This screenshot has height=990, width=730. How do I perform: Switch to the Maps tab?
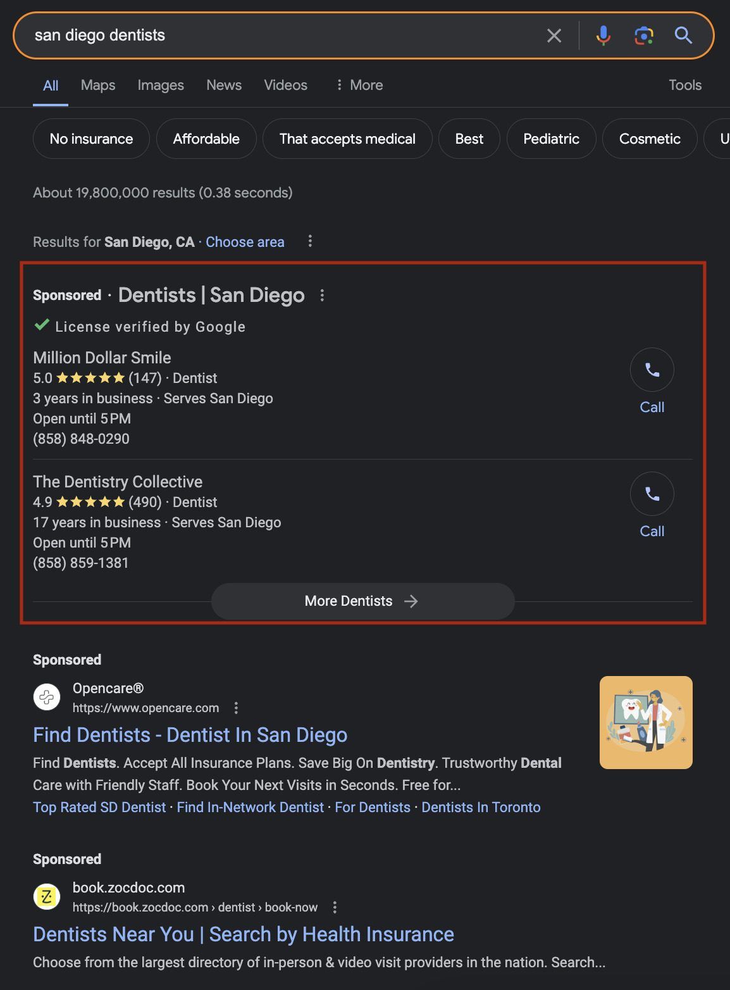(x=98, y=85)
